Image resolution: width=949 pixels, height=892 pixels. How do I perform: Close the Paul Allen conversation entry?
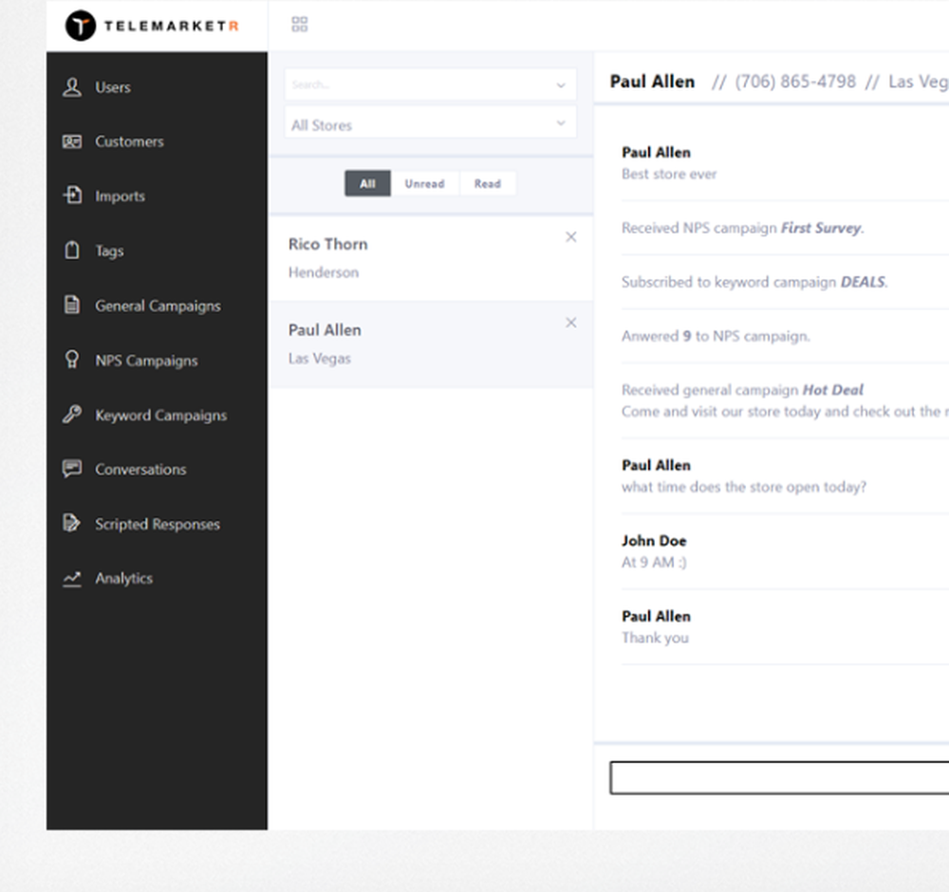pyautogui.click(x=570, y=323)
